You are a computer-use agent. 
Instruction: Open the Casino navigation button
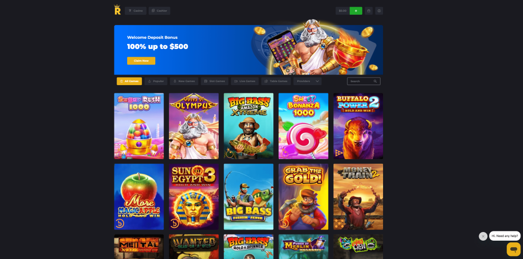[x=135, y=11]
